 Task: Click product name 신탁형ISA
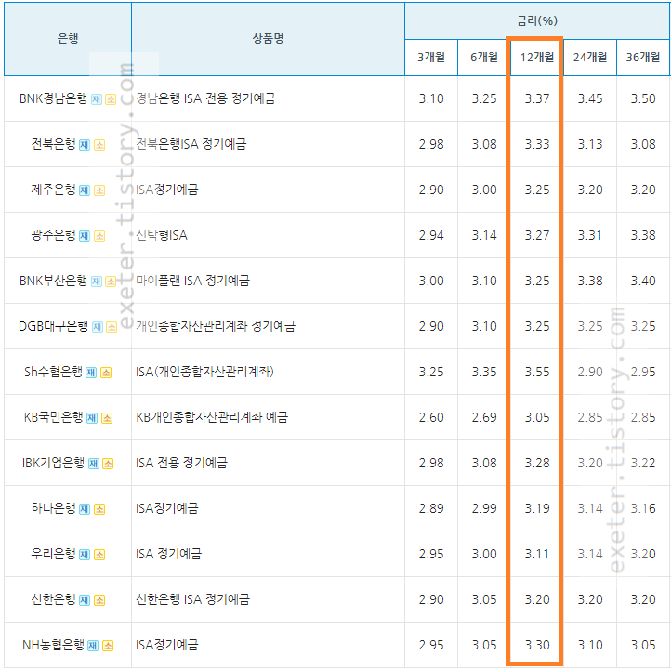pos(162,235)
